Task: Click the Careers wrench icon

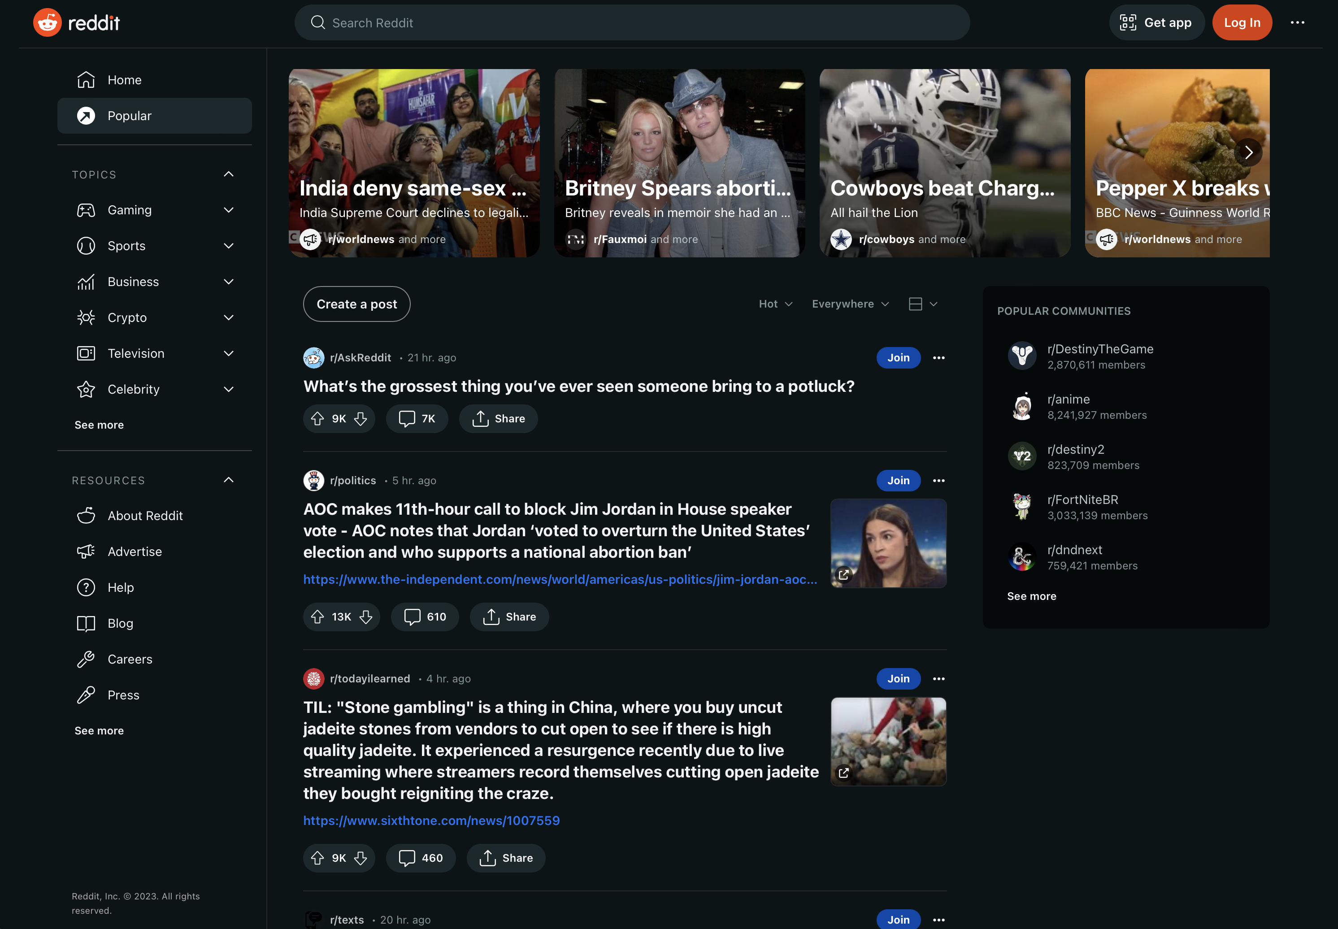Action: 86,660
